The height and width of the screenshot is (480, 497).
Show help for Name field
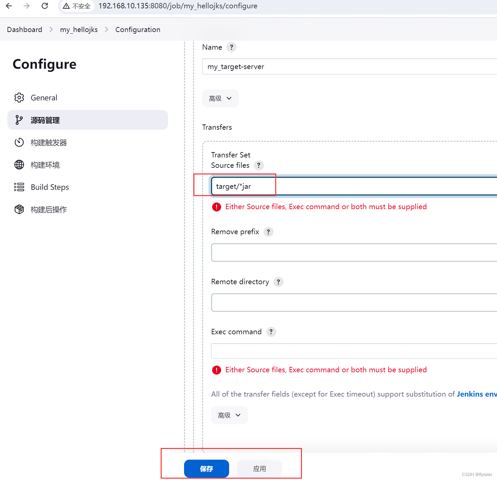click(x=231, y=47)
